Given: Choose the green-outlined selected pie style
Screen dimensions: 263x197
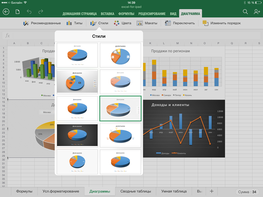Looking at the screenshot, I should pyautogui.click(x=120, y=109).
